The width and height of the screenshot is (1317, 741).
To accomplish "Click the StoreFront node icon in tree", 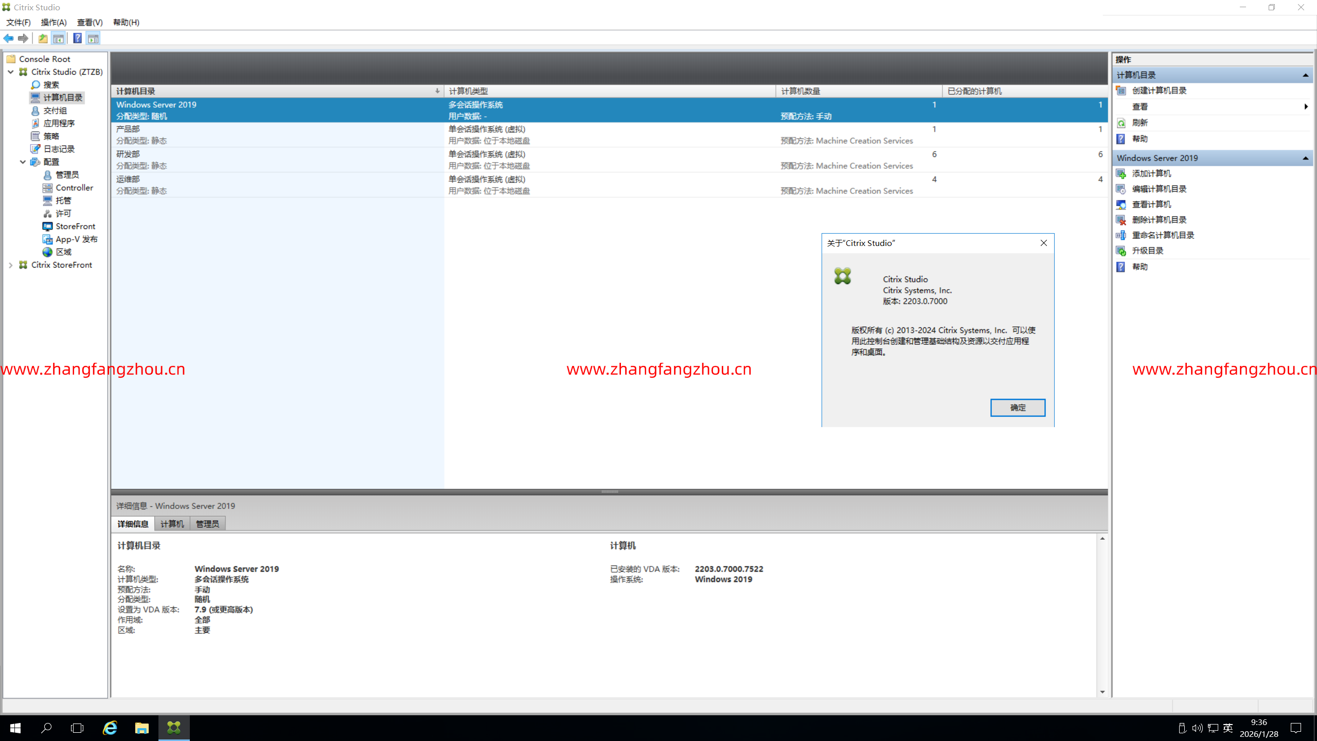I will click(47, 226).
